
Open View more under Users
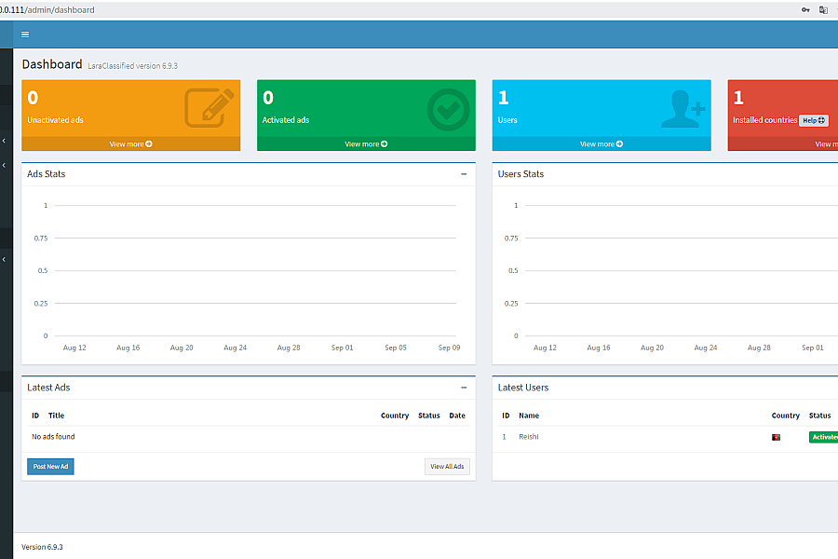601,144
